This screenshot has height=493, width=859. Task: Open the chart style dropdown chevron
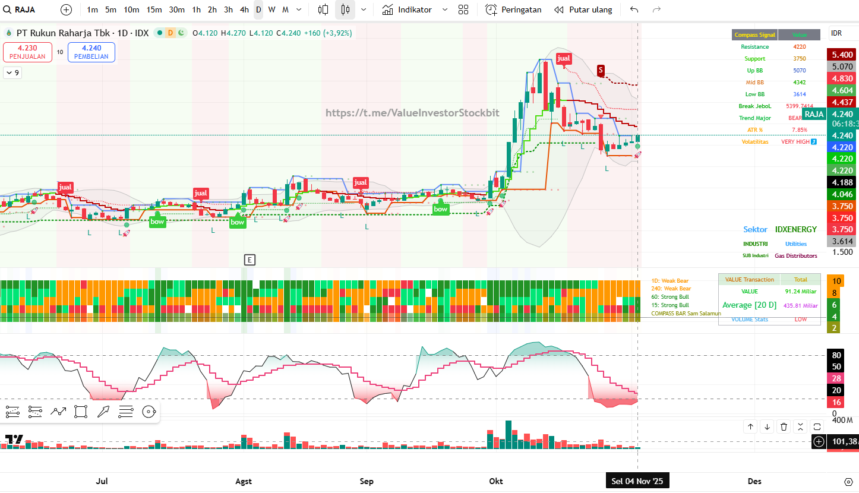(x=364, y=10)
